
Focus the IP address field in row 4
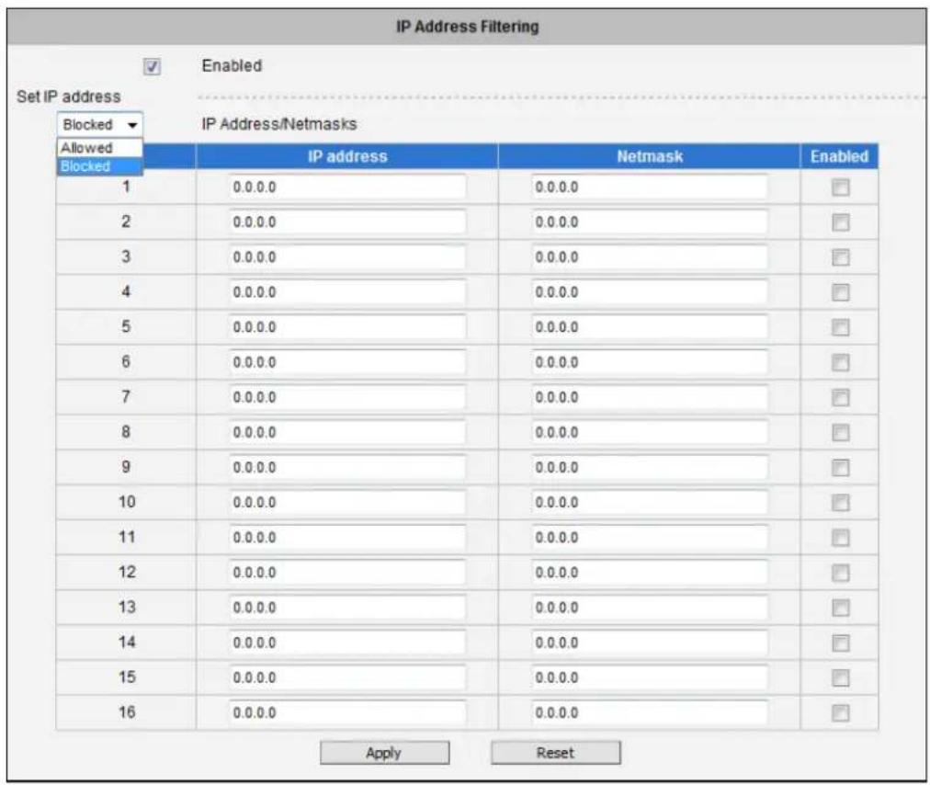click(347, 292)
